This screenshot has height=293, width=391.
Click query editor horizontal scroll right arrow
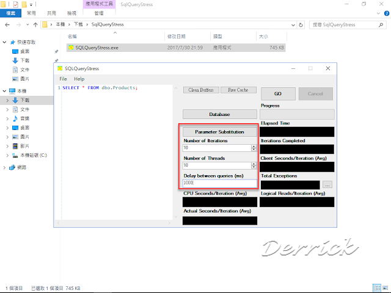tap(169, 223)
